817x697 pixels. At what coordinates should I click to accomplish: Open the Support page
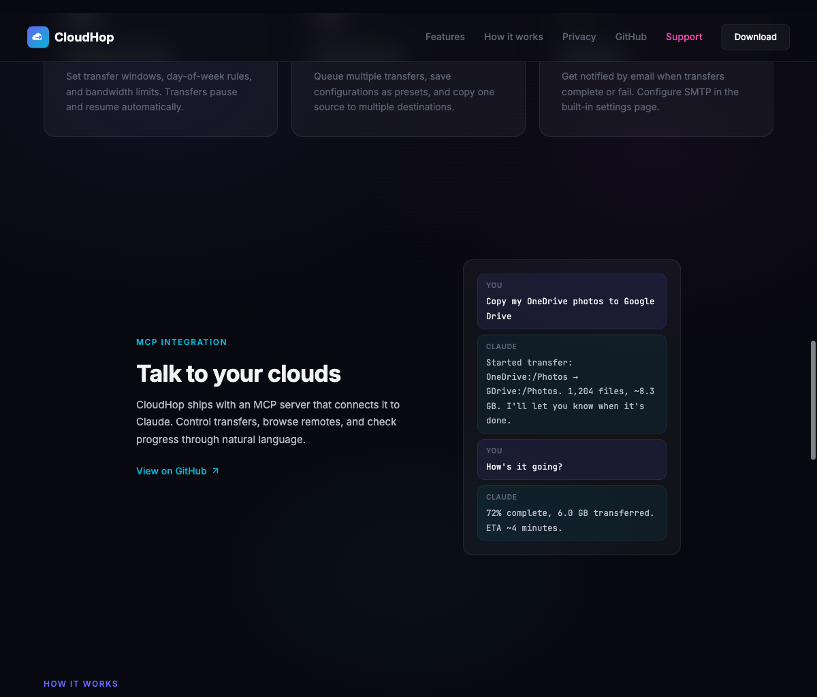[684, 37]
